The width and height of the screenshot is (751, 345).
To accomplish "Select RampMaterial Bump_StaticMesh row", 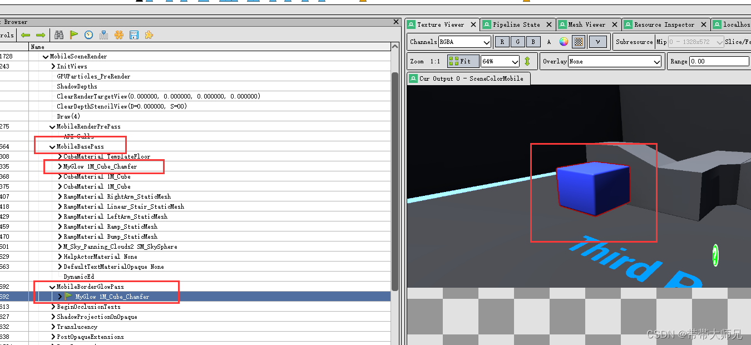I will tap(110, 236).
